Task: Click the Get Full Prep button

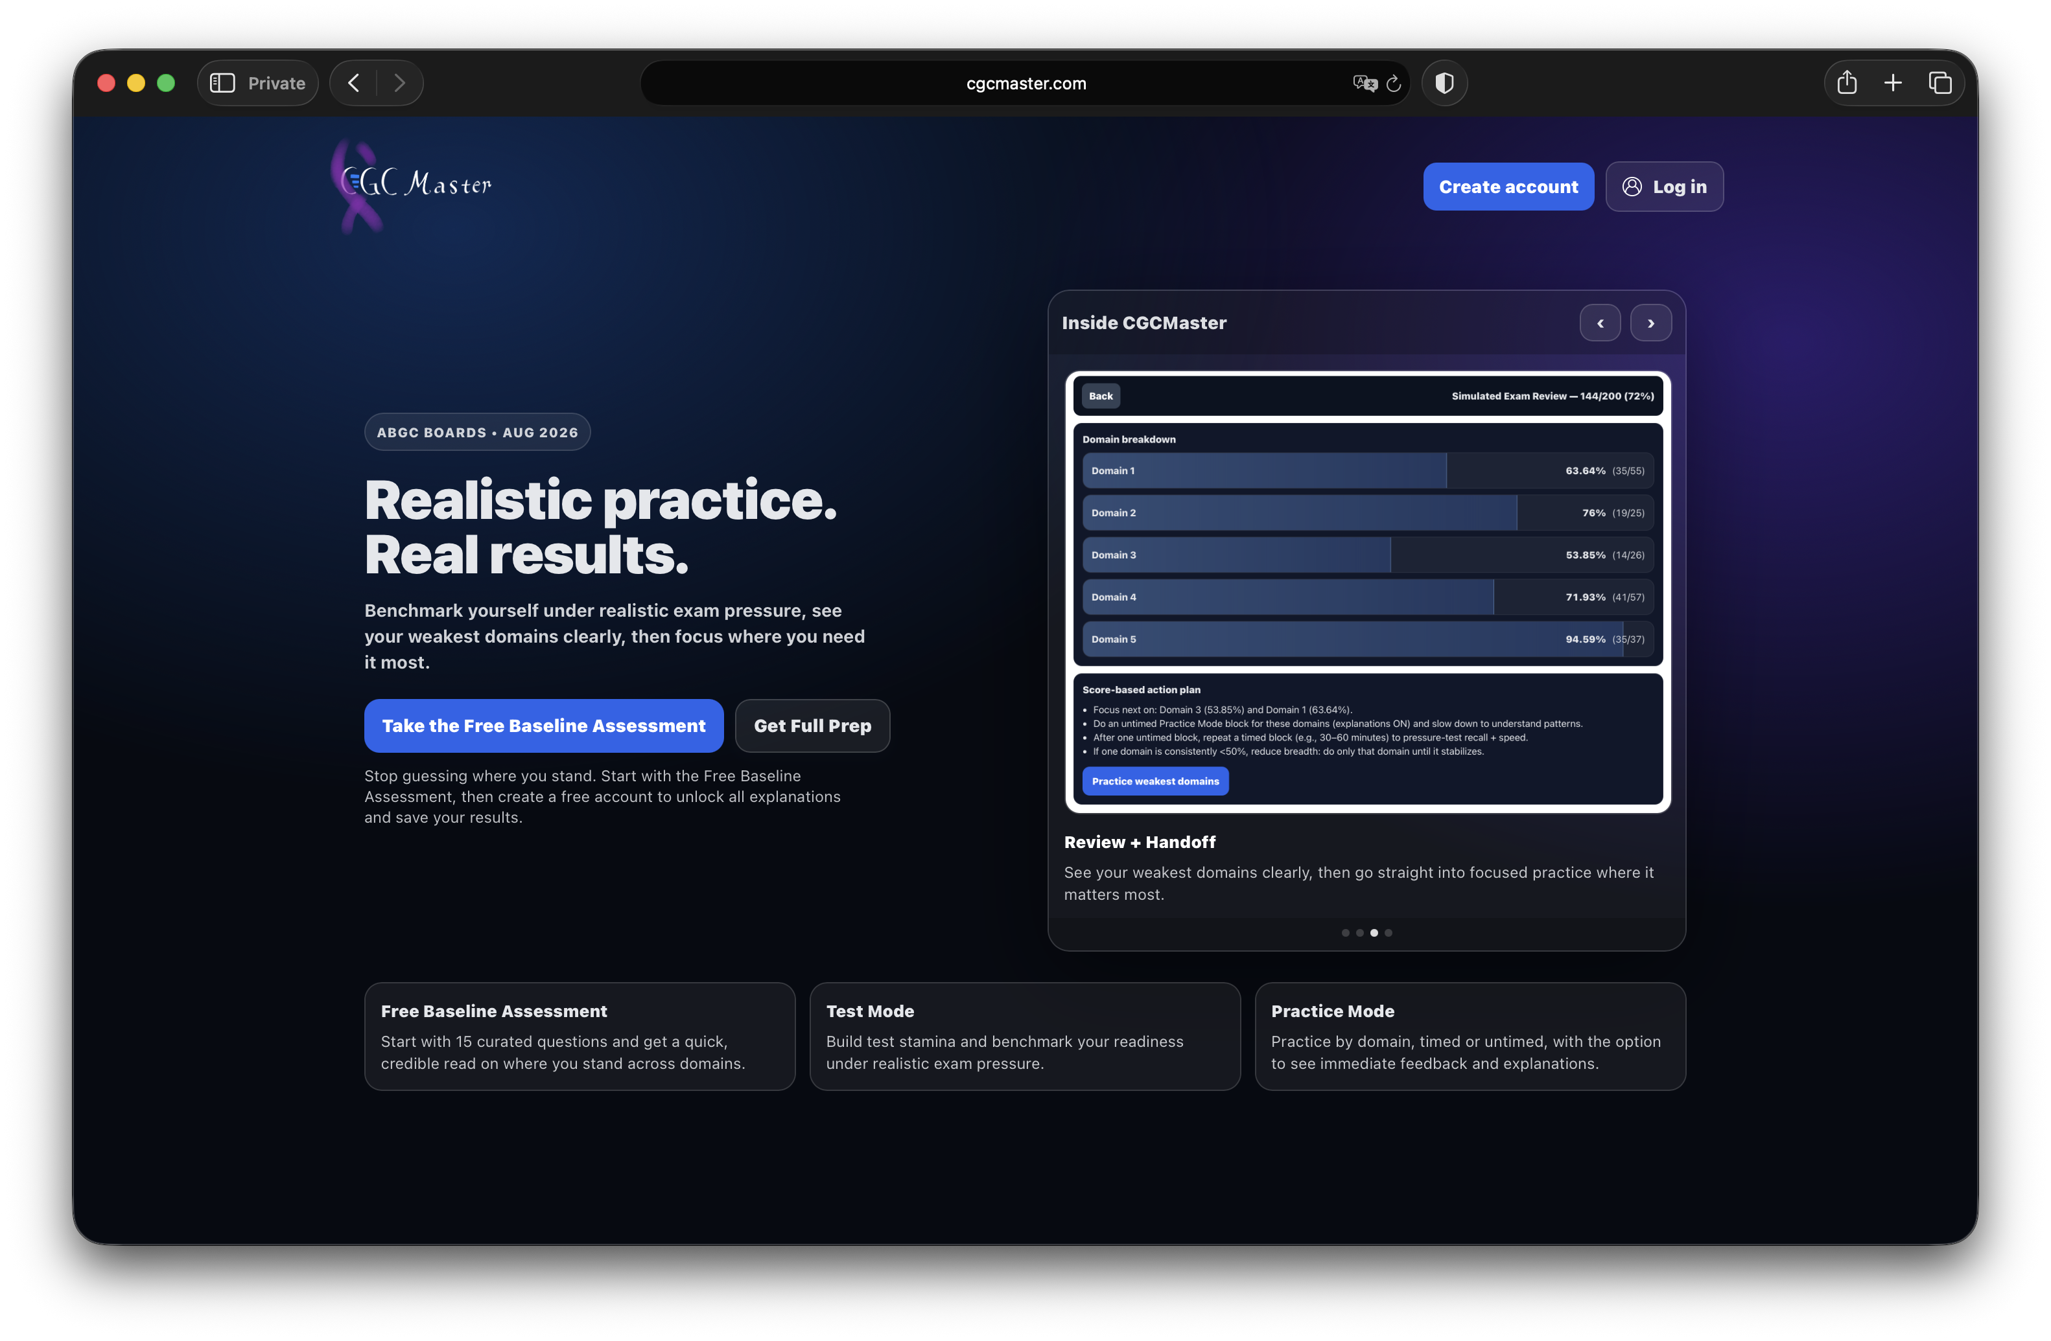Action: coord(812,725)
